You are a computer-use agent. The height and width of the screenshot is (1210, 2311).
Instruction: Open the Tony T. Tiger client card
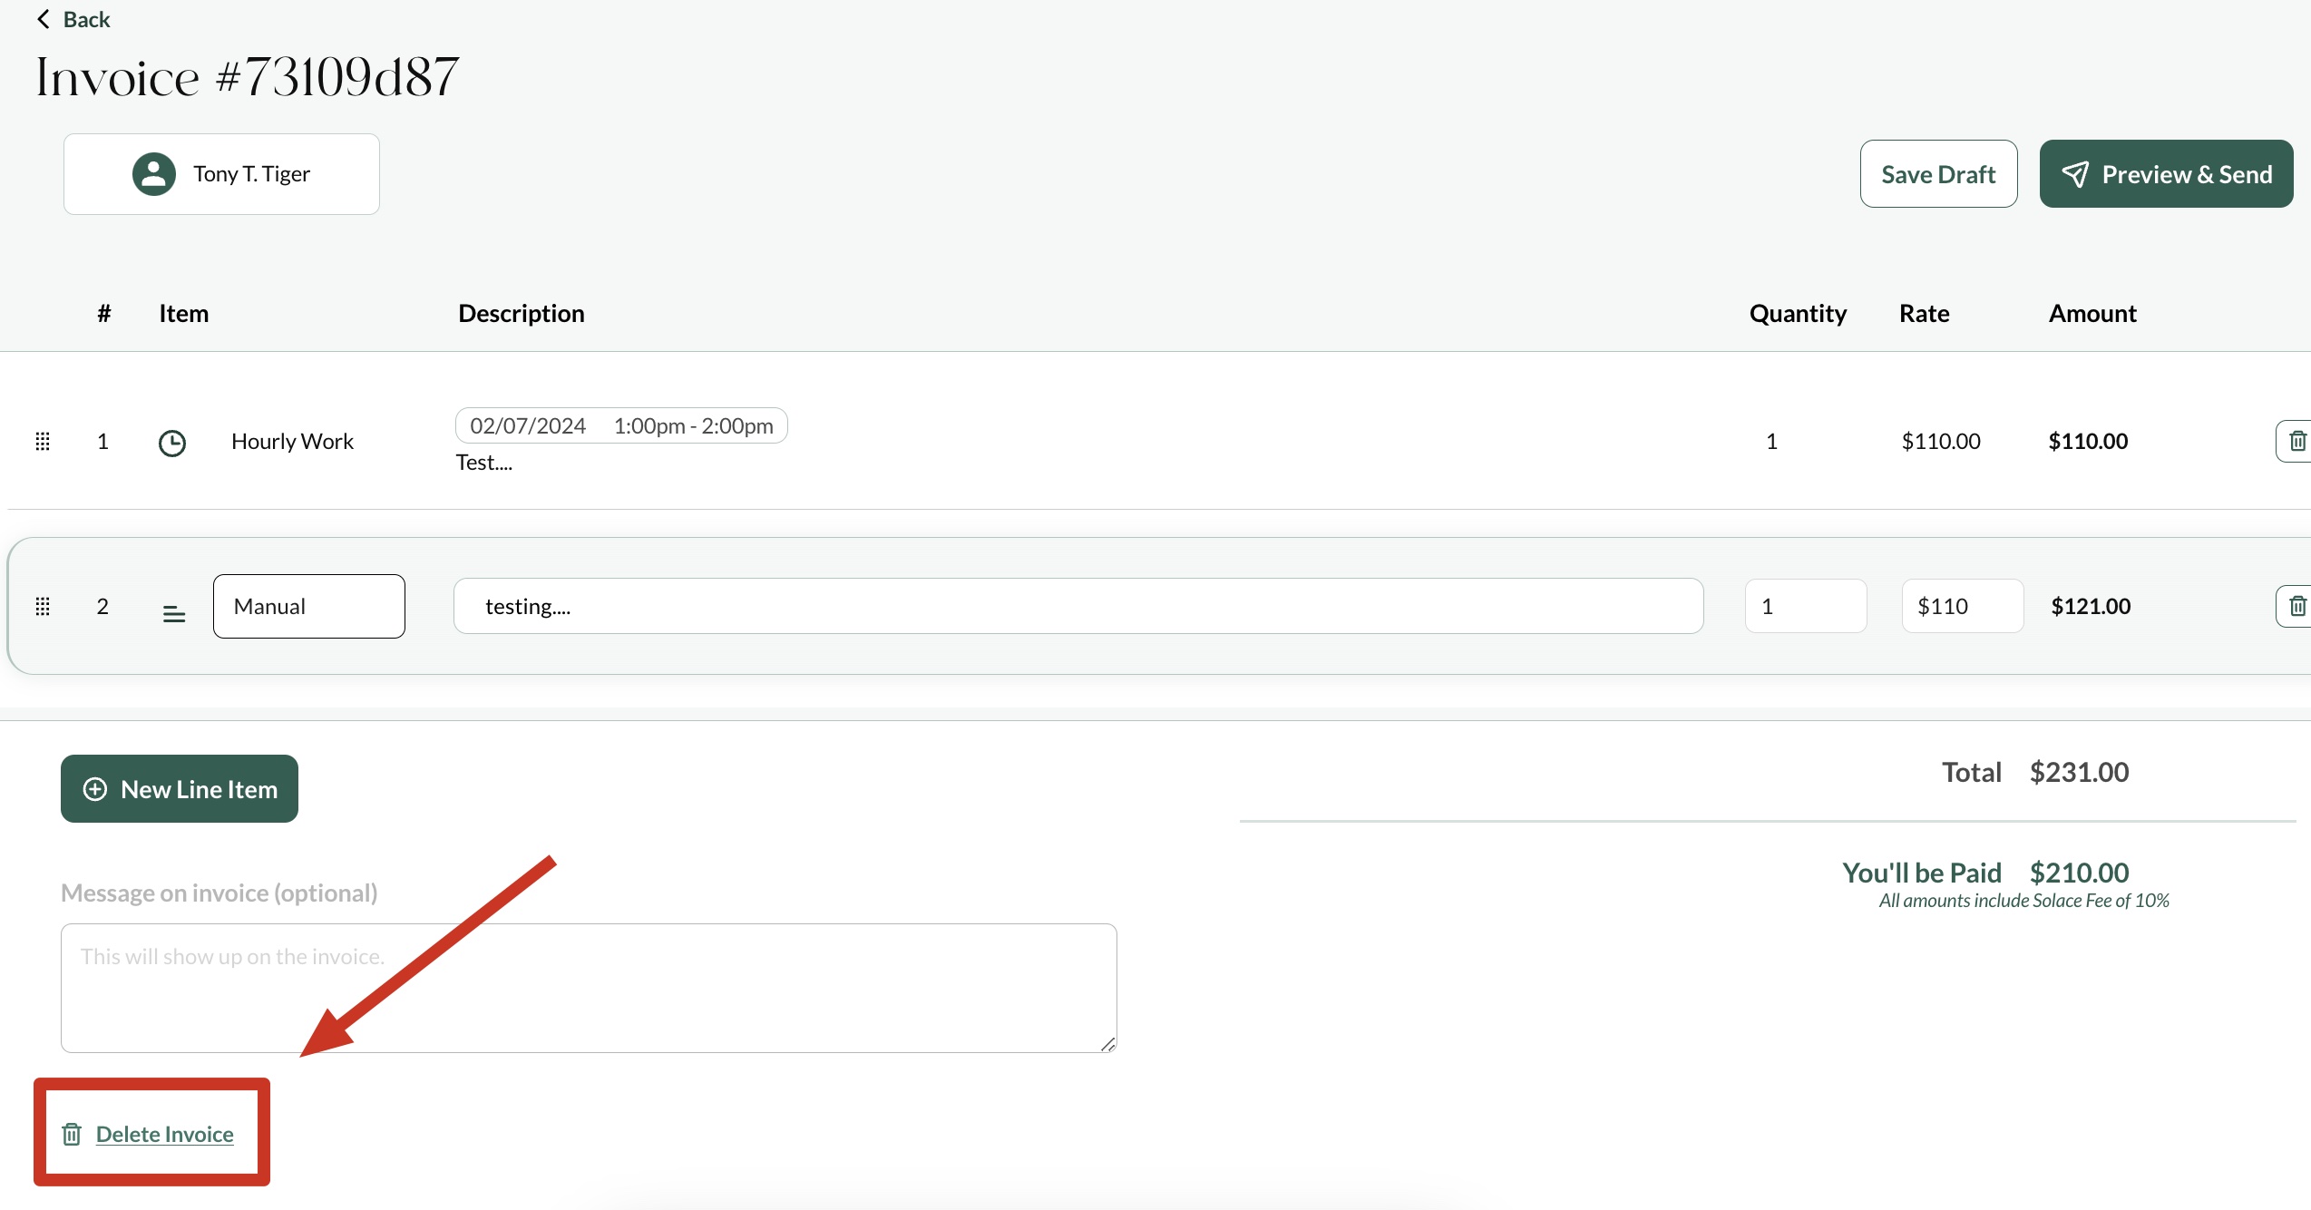[x=221, y=174]
